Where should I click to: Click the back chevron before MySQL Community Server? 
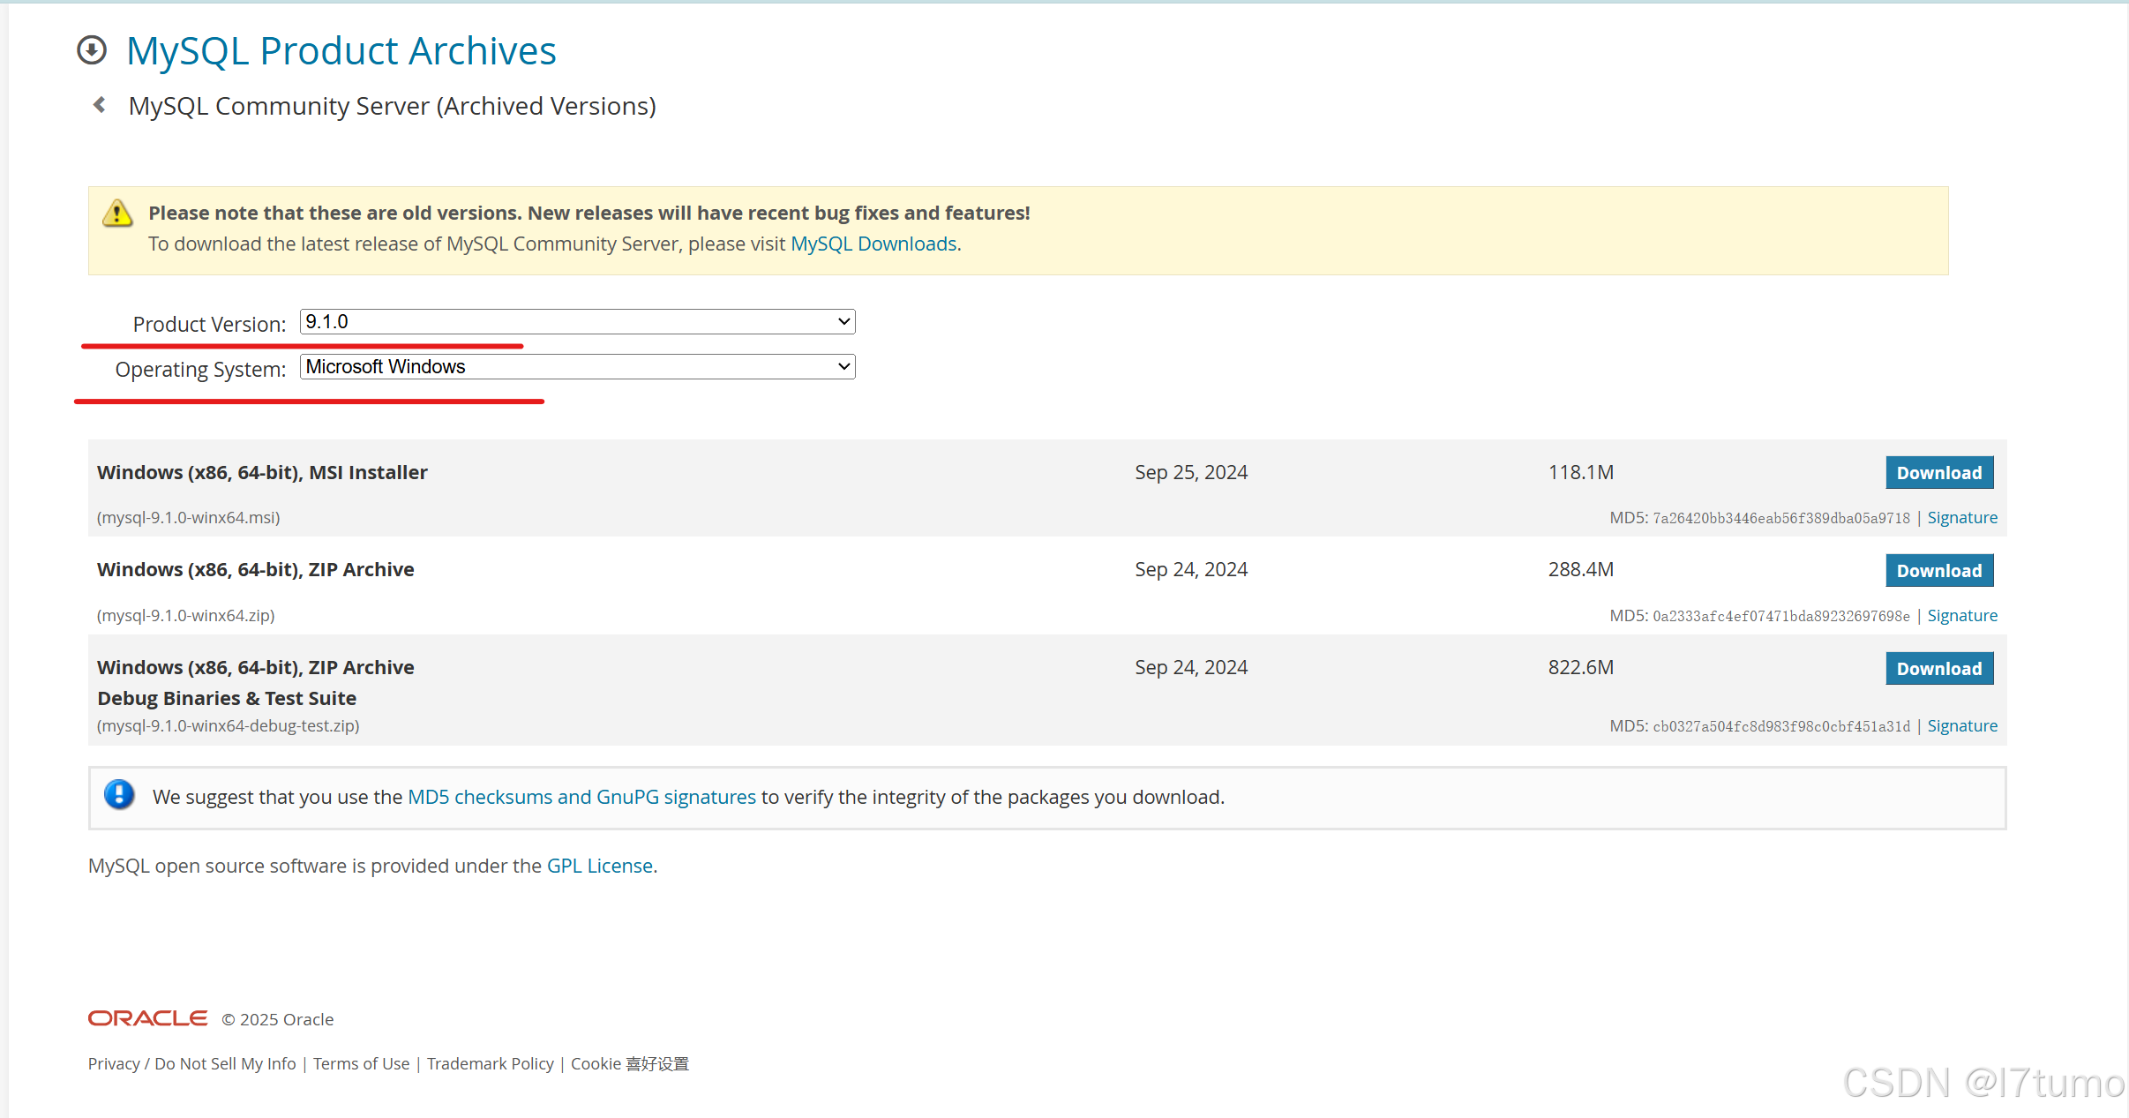coord(100,105)
